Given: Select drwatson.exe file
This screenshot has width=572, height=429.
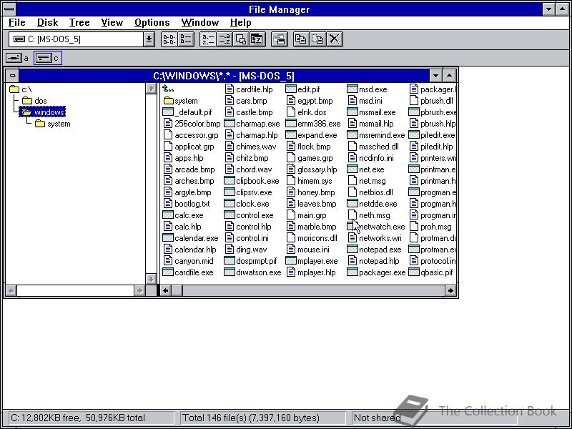Looking at the screenshot, I should pos(253,272).
